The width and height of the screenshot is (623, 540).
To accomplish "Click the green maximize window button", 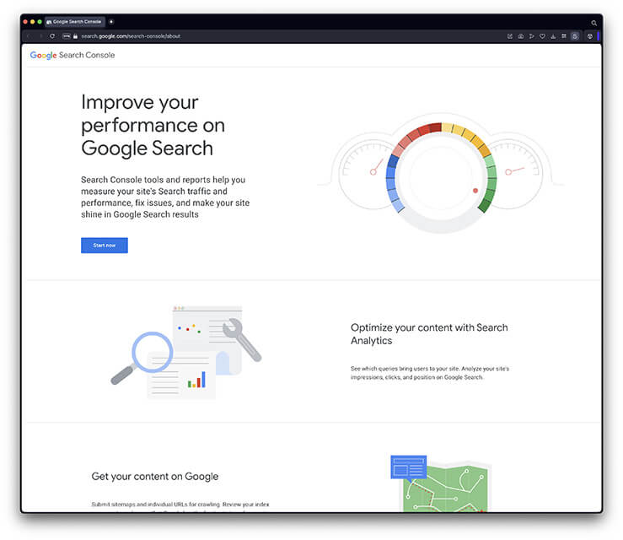I will pos(40,22).
